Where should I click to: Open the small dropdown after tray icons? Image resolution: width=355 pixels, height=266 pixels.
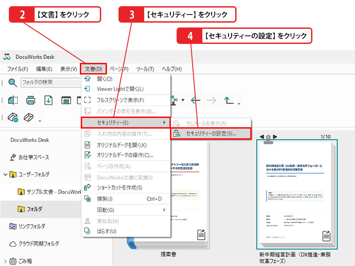(40, 121)
